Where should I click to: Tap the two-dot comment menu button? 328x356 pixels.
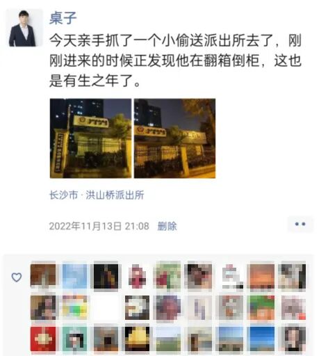pos(300,224)
